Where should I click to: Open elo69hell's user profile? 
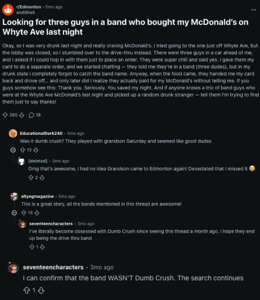[x=26, y=13]
